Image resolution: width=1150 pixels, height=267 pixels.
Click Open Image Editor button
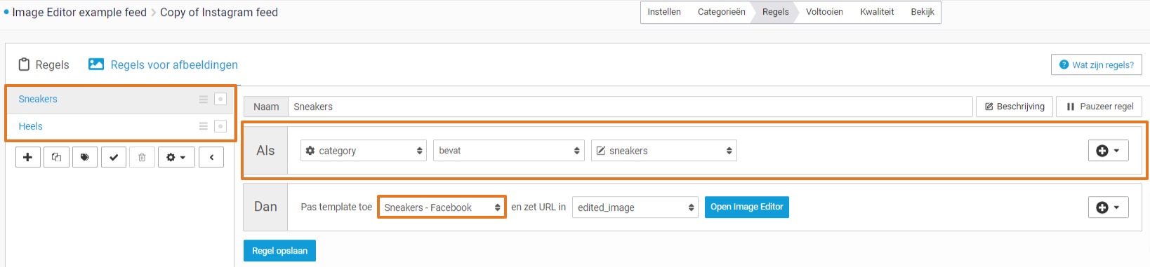(747, 207)
